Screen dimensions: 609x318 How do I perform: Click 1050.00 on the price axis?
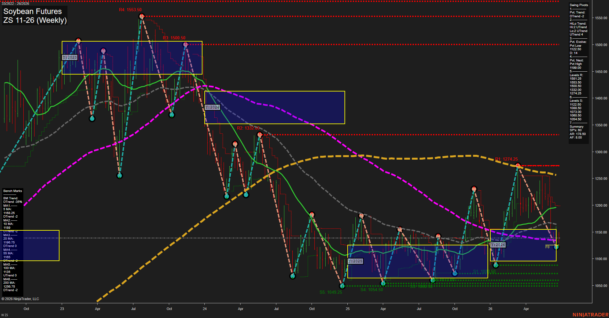point(601,286)
